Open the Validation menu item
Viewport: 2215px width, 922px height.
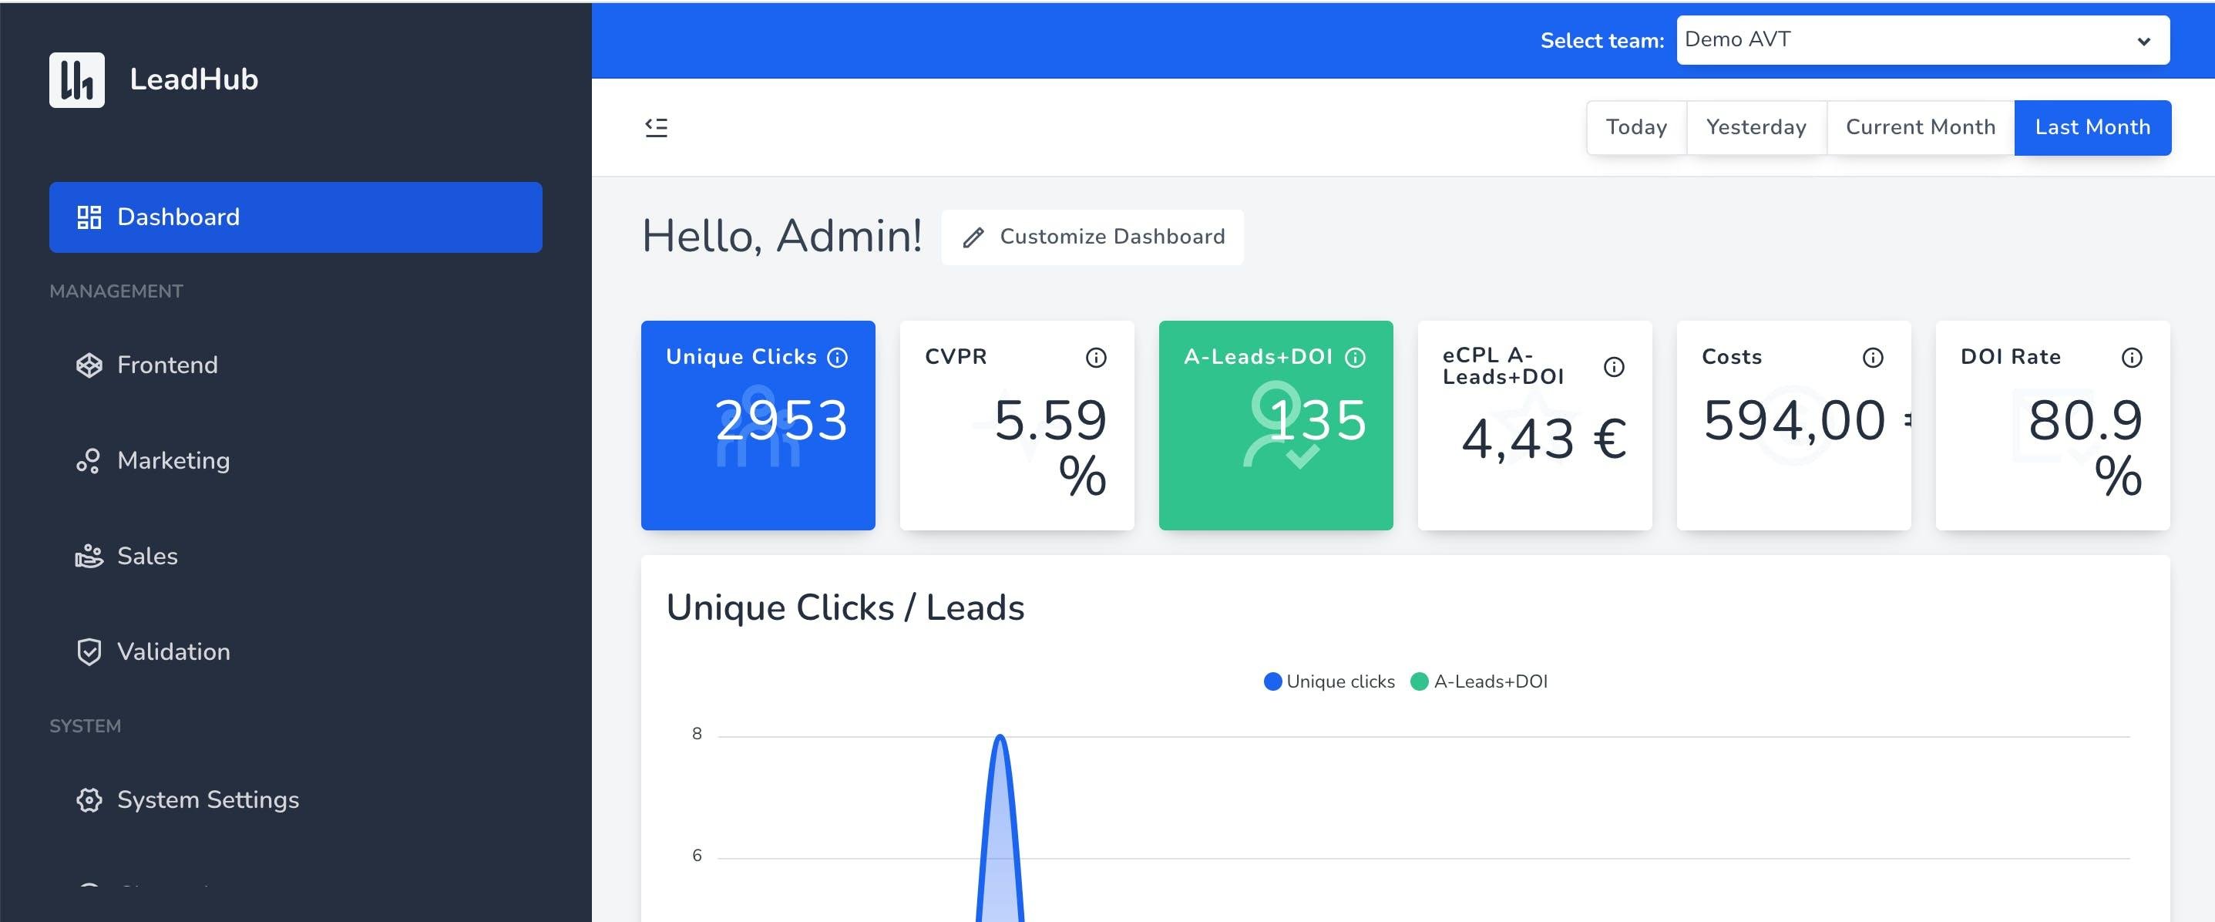[x=173, y=651]
